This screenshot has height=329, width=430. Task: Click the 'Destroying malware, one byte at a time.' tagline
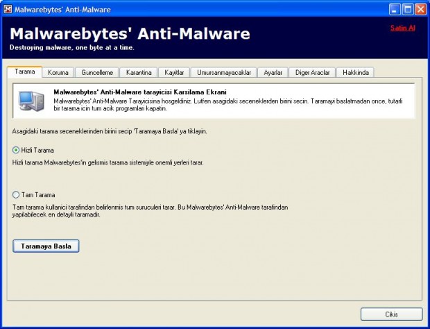pos(72,47)
